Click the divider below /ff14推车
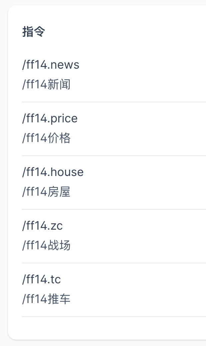Screen dimensions: 206x346 tap(113, 317)
